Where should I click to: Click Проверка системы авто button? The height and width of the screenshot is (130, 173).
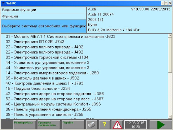click(49, 125)
